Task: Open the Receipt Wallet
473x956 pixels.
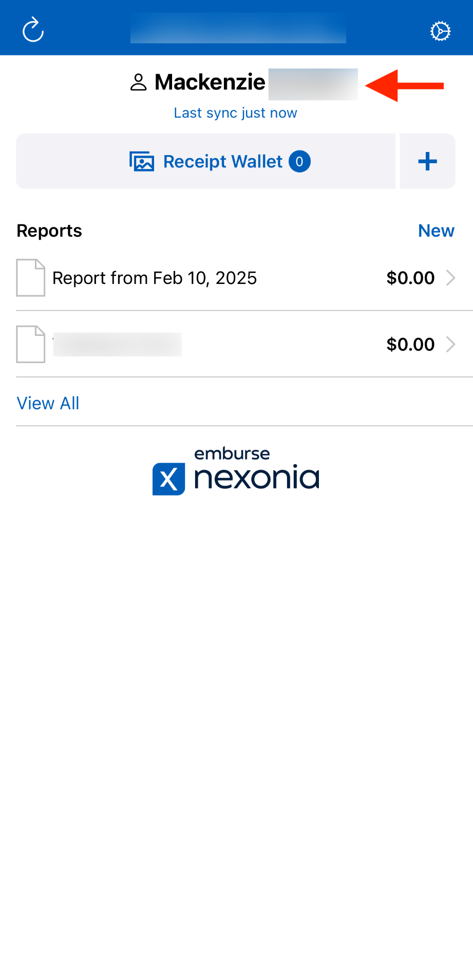Action: coord(222,162)
